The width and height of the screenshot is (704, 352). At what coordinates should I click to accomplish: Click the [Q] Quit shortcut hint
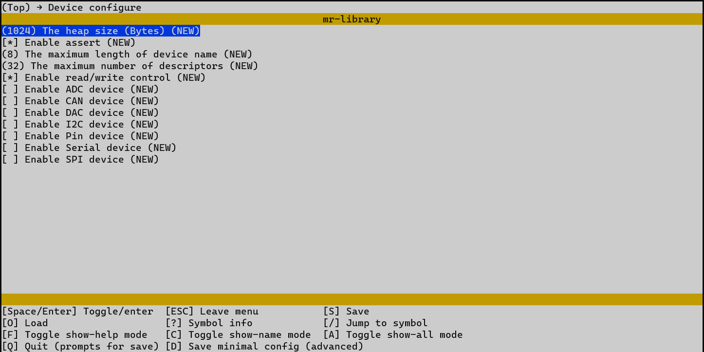80,347
